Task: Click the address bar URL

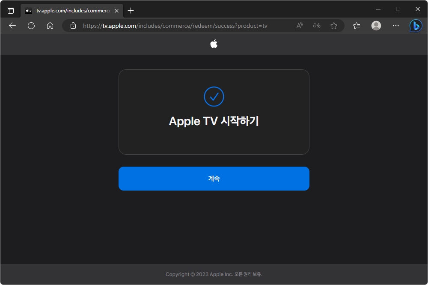Action: pos(175,26)
